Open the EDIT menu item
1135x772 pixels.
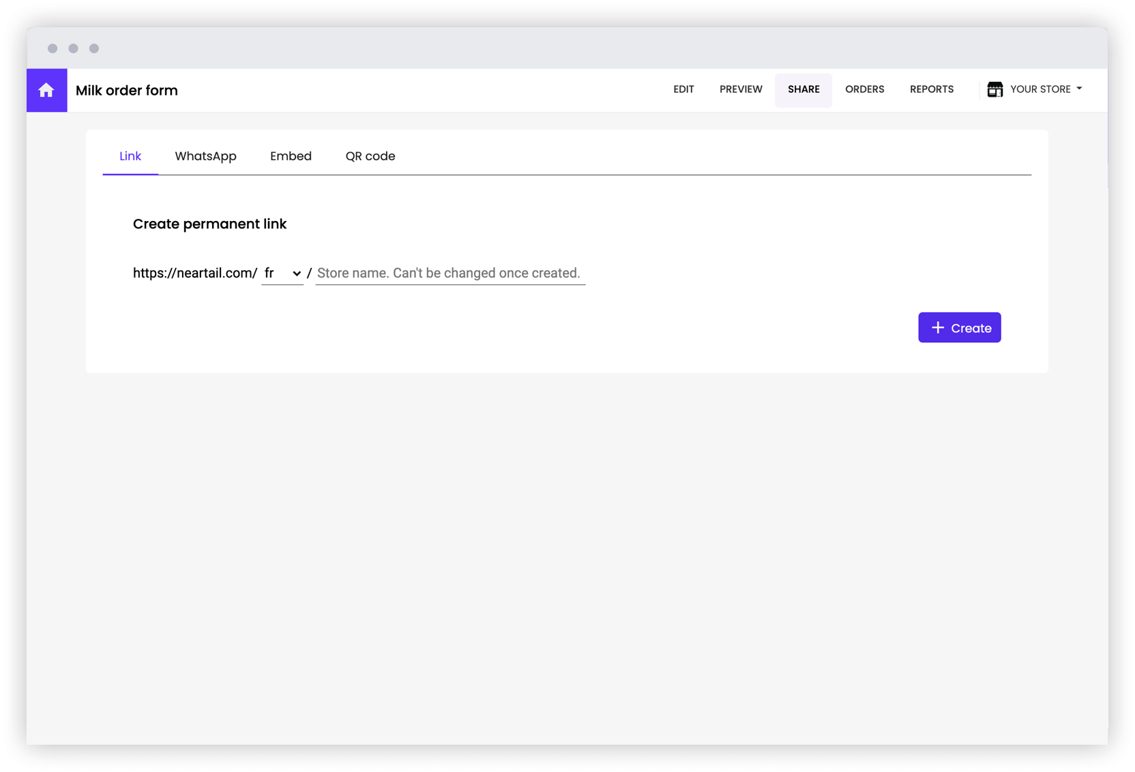pyautogui.click(x=683, y=89)
